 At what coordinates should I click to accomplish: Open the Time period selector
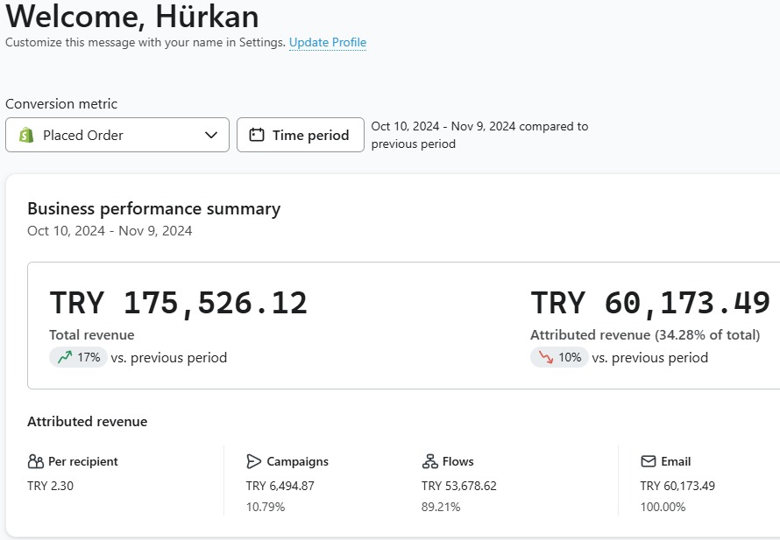pos(301,135)
